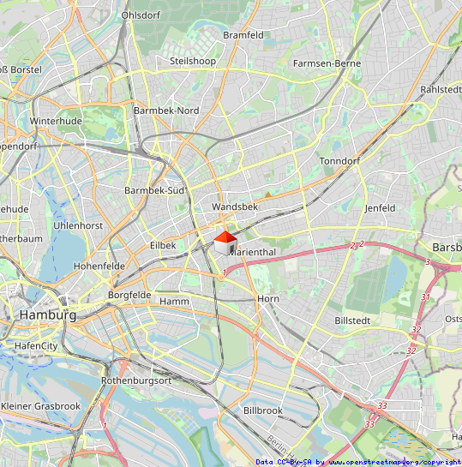Click the Uhlenhorst label
The height and width of the screenshot is (467, 462).
tap(78, 225)
